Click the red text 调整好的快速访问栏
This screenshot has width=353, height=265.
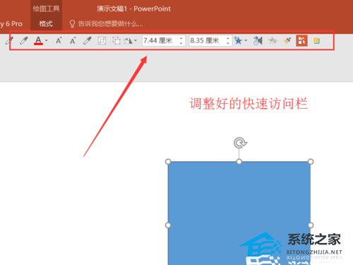(x=249, y=103)
